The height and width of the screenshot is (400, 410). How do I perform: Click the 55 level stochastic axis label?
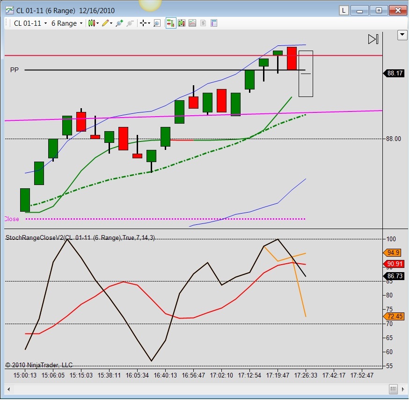389,366
